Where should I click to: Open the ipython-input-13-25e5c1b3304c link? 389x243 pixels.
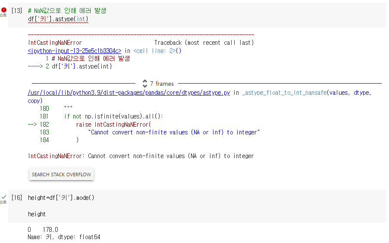coord(75,51)
